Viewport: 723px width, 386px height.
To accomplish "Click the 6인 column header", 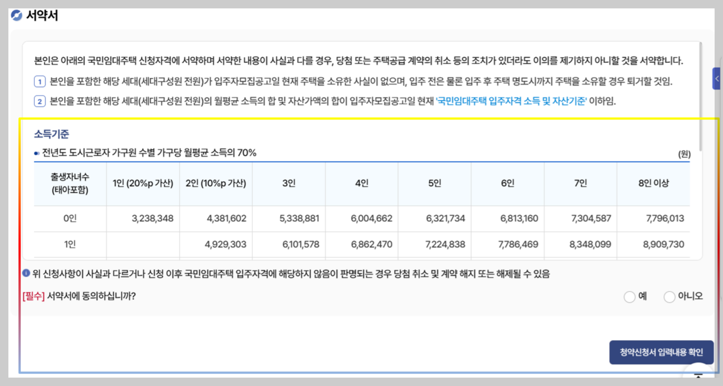I will [x=507, y=183].
